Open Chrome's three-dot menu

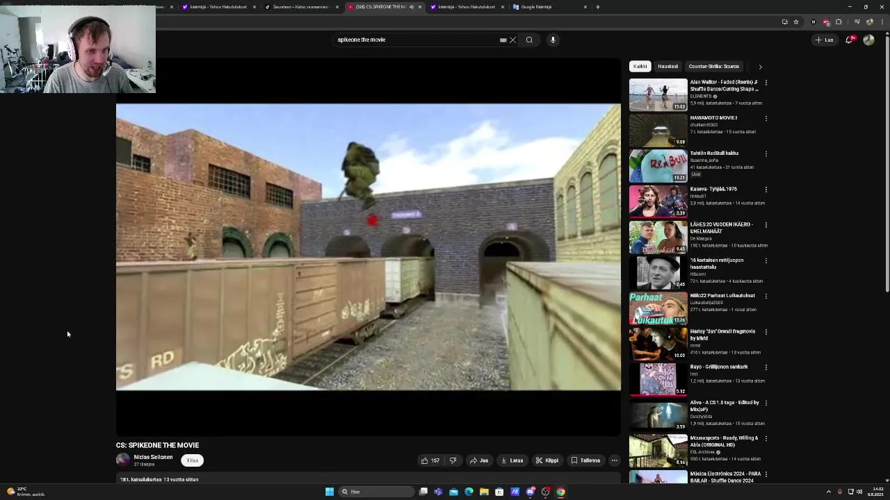(882, 22)
